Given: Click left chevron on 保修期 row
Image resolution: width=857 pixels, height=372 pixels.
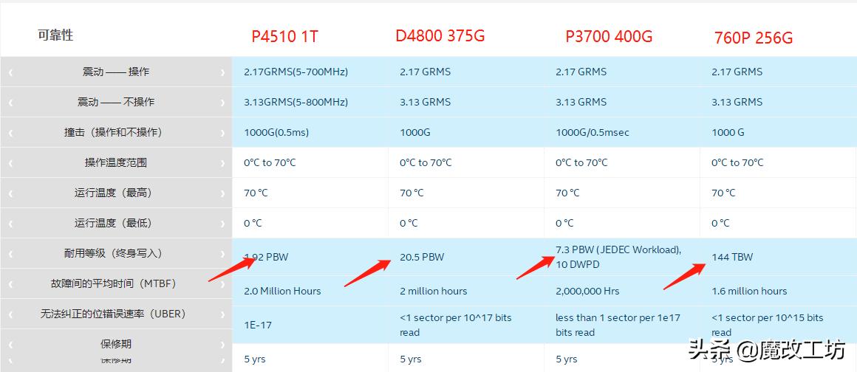Looking at the screenshot, I should click(x=10, y=345).
